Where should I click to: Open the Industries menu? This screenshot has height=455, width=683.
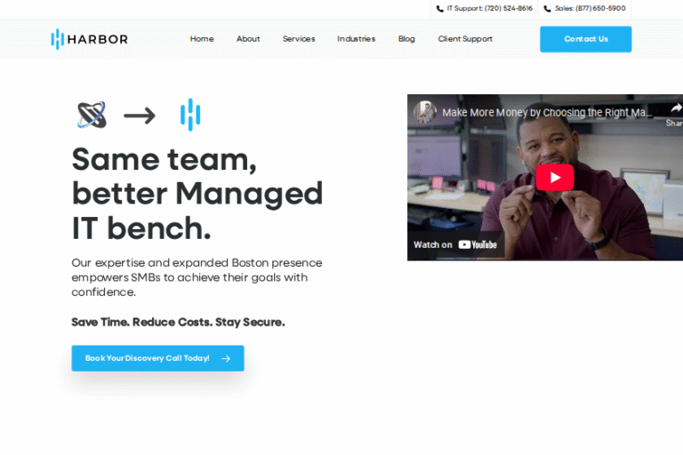tap(356, 39)
